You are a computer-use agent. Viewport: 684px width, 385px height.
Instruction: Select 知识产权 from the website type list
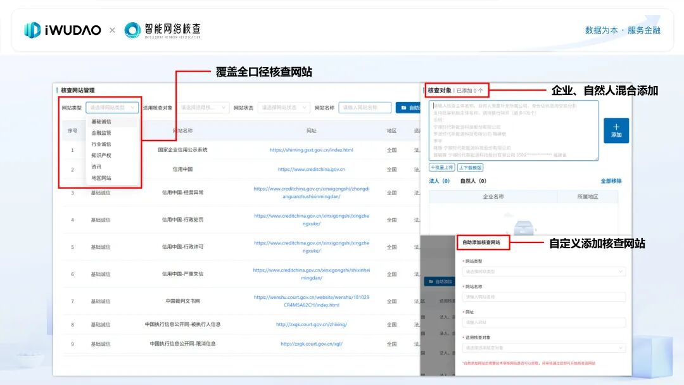pos(101,156)
